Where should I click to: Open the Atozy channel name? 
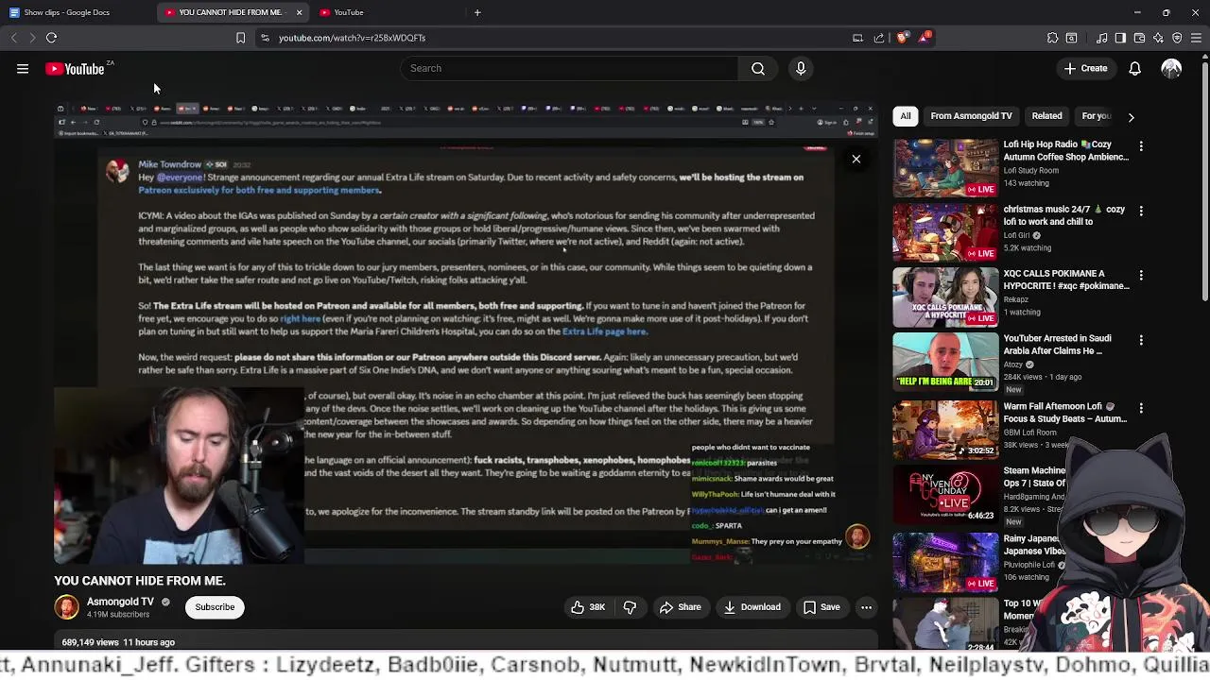pyautogui.click(x=1014, y=365)
